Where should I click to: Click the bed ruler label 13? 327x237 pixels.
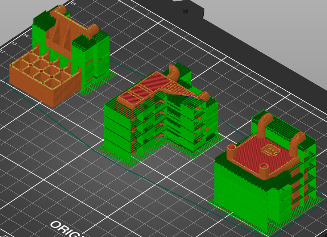[14, 44]
